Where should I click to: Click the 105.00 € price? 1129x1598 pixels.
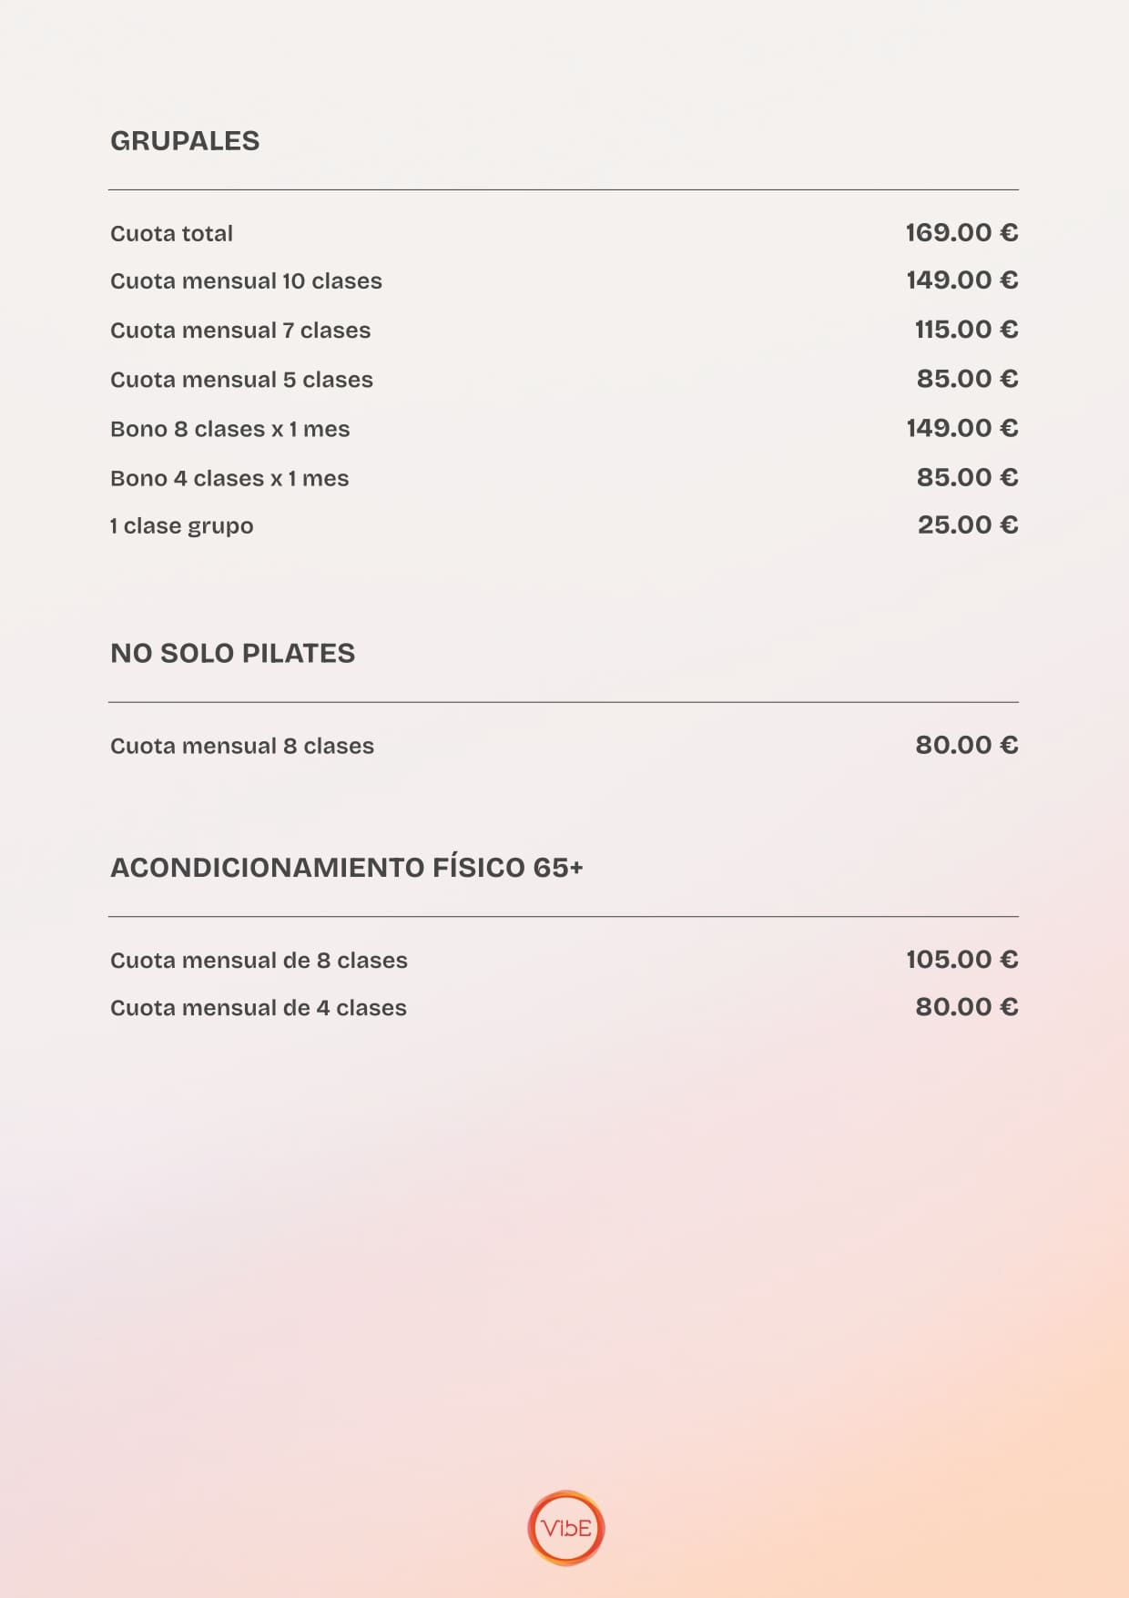click(x=961, y=960)
